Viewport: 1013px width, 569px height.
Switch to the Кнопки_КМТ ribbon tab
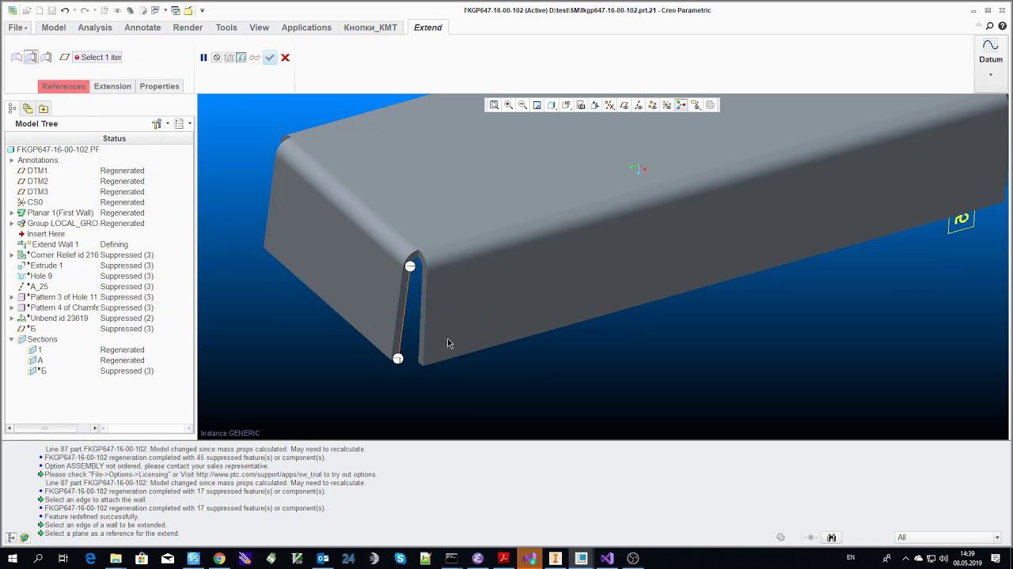tap(370, 28)
